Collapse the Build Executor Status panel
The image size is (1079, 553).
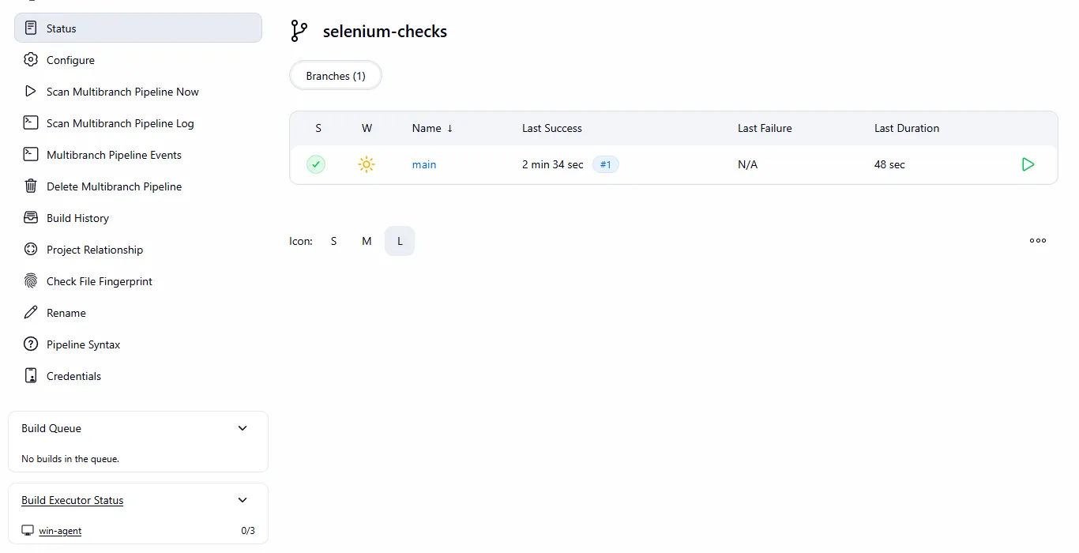coord(242,500)
